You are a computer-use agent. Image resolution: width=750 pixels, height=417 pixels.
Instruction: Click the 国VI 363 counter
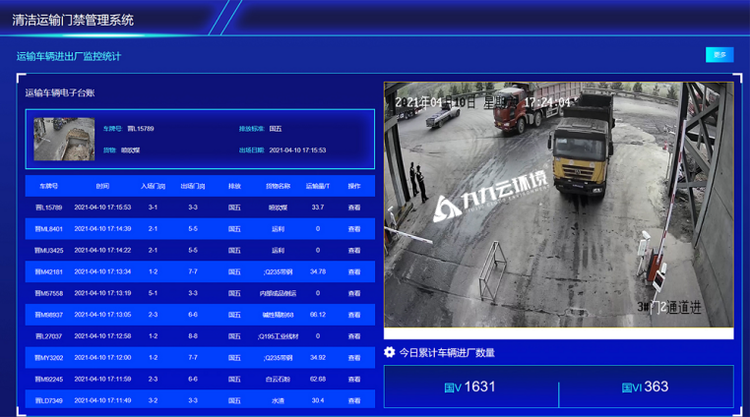pos(646,387)
